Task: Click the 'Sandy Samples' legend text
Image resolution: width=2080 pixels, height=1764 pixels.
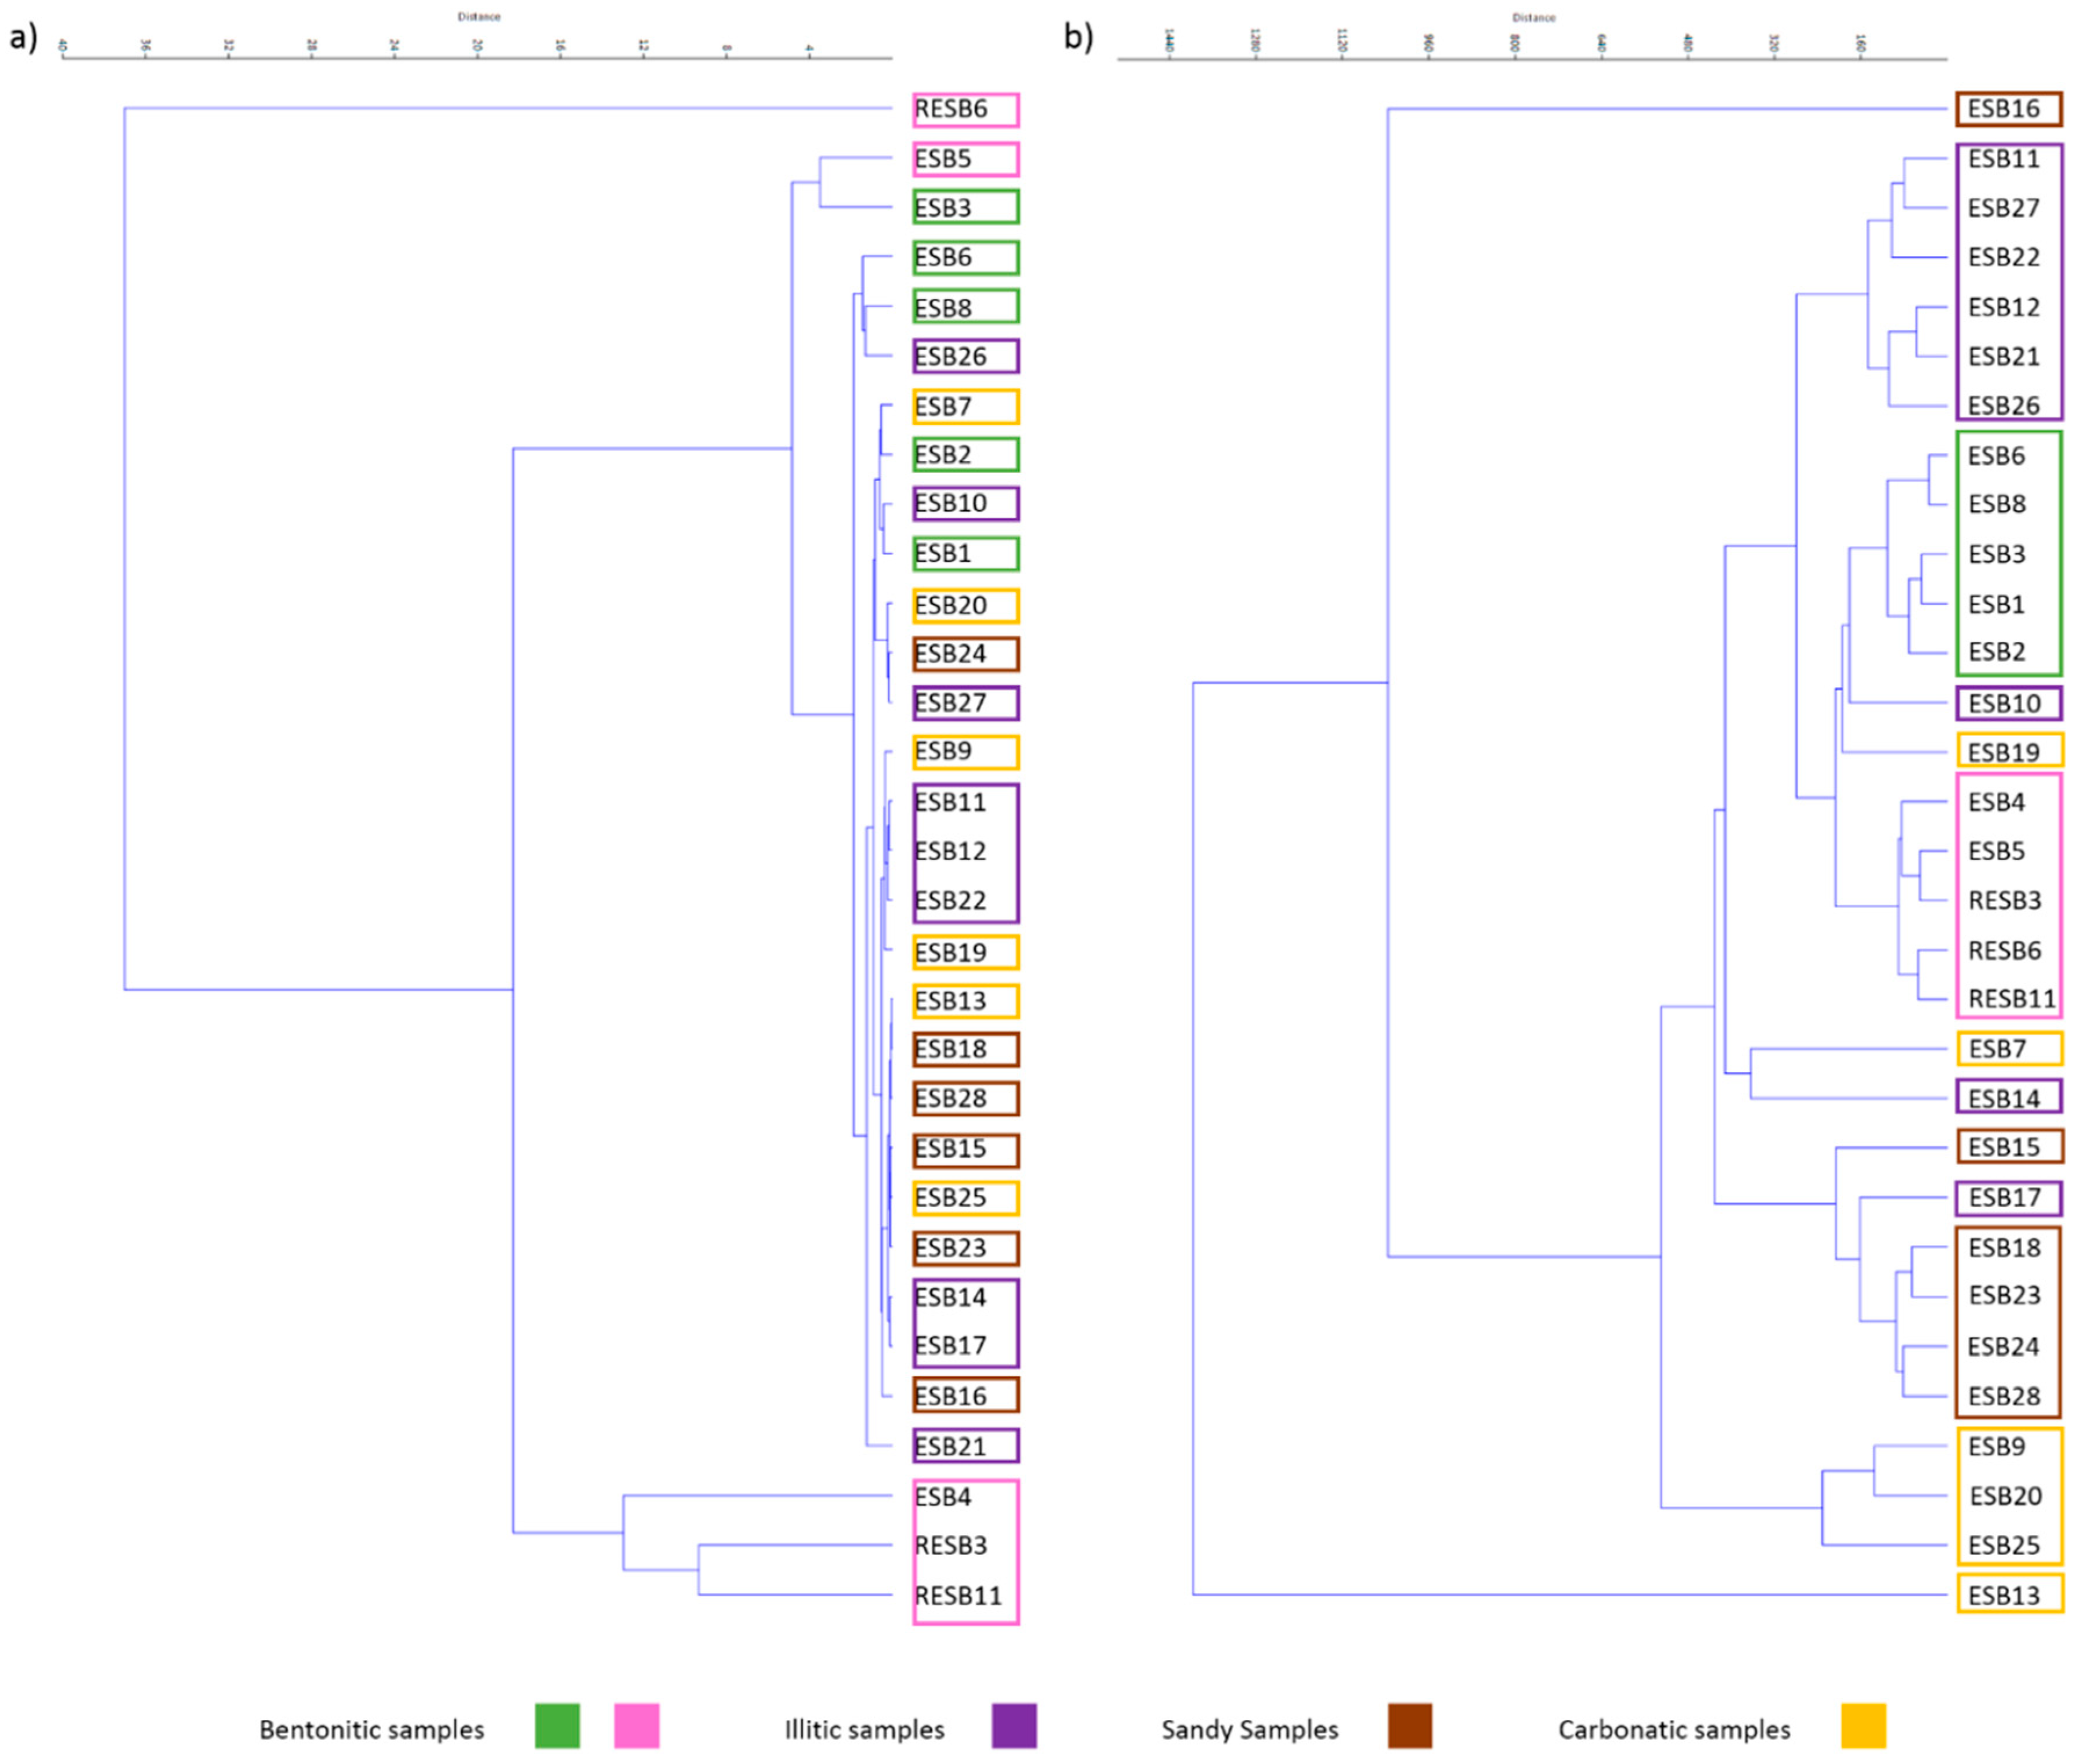Action: click(1249, 1729)
